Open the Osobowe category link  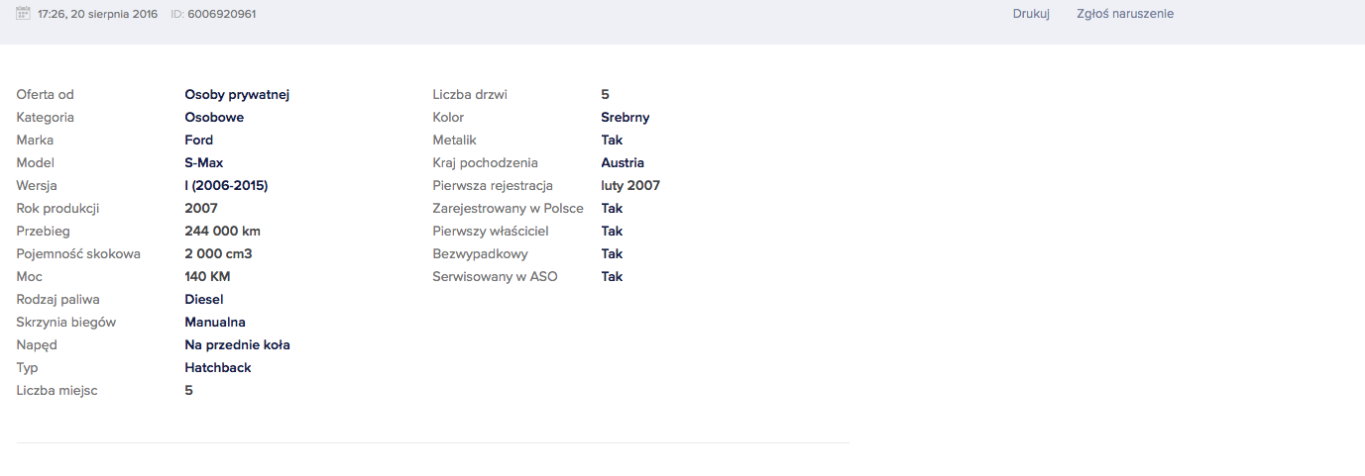(x=214, y=118)
